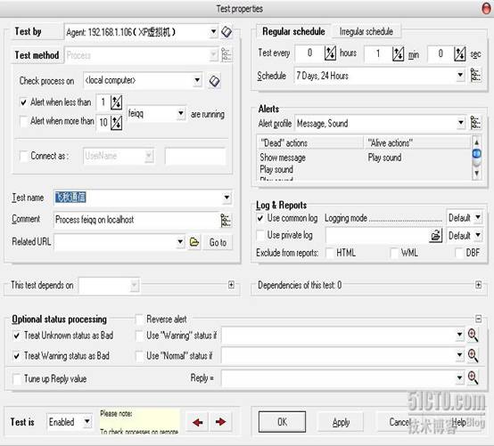Click the OK button
The image size is (494, 446).
click(283, 422)
